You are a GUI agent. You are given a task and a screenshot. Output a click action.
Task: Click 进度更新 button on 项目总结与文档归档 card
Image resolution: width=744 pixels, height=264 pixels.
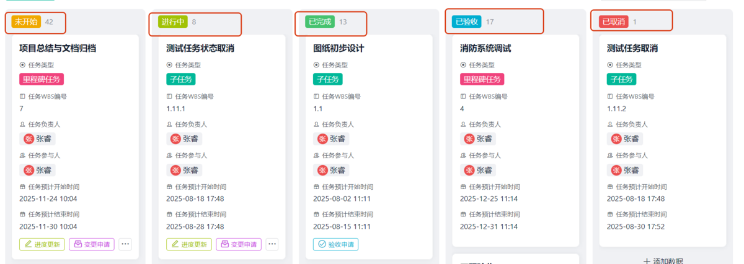42,244
